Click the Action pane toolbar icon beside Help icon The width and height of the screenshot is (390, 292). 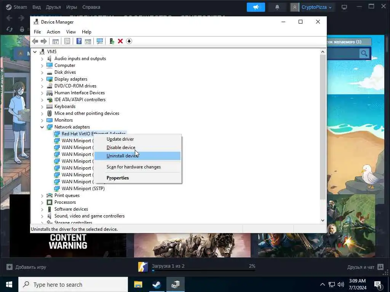coord(88,41)
